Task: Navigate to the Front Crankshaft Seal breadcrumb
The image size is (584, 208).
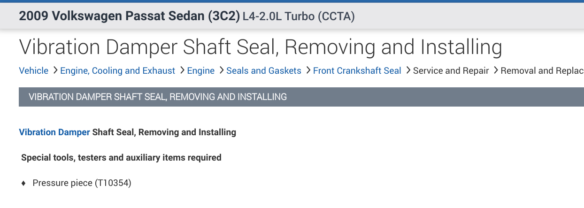Action: [x=357, y=71]
